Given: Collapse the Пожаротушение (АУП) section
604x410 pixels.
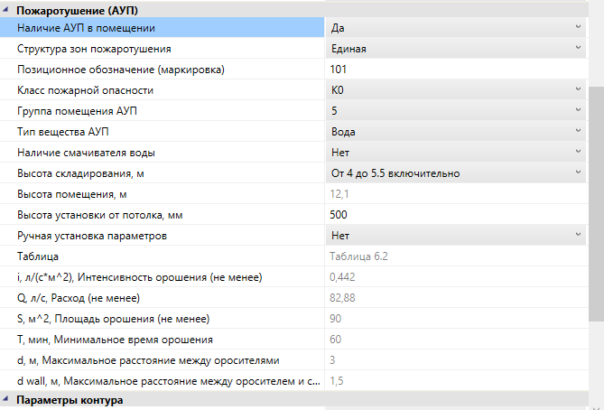Looking at the screenshot, I should [x=5, y=10].
